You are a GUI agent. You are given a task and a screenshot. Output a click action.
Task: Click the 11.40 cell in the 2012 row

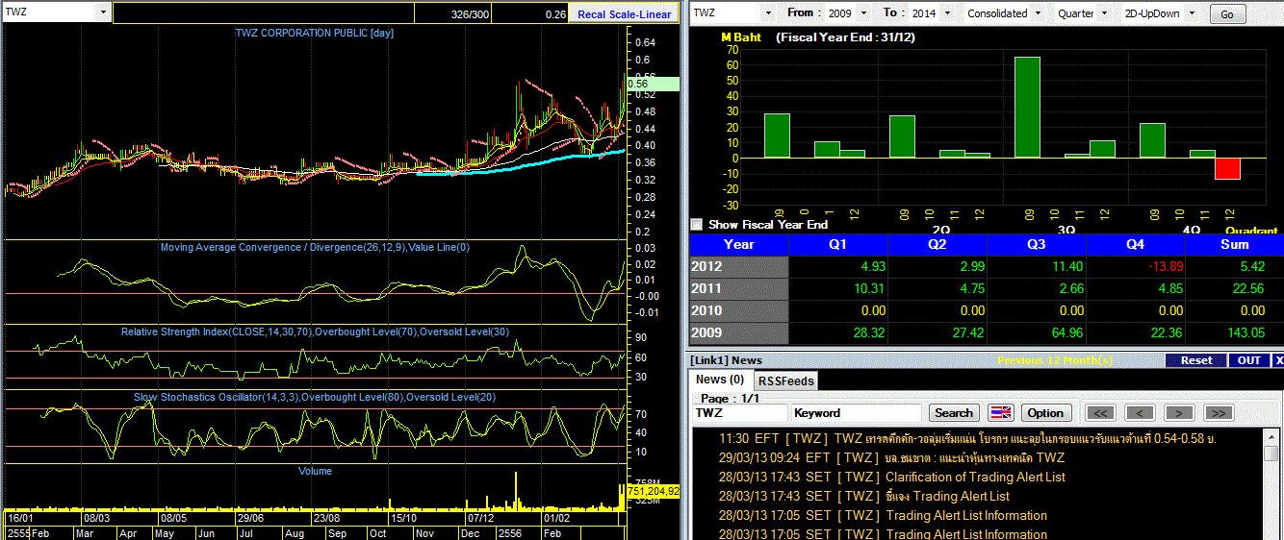pyautogui.click(x=1037, y=266)
